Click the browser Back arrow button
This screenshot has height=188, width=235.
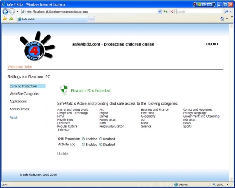(x=5, y=12)
